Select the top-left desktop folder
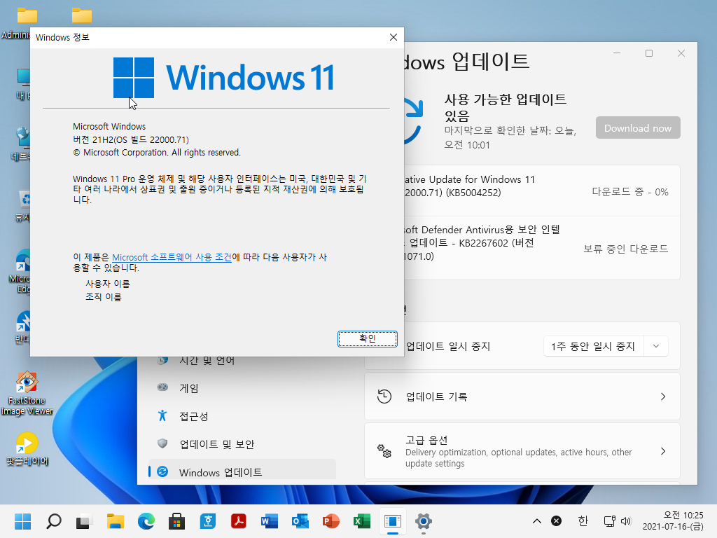Screen dimensions: 717x538 point(27,16)
